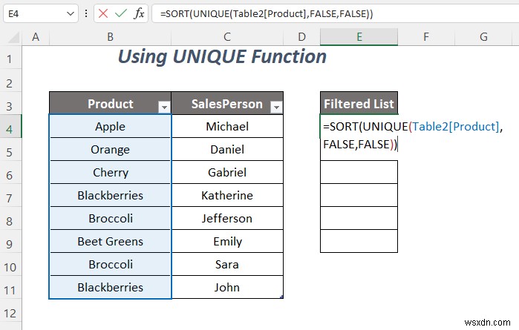Screen dimensions: 519x330
Task: Select column G header
Action: [x=483, y=37]
